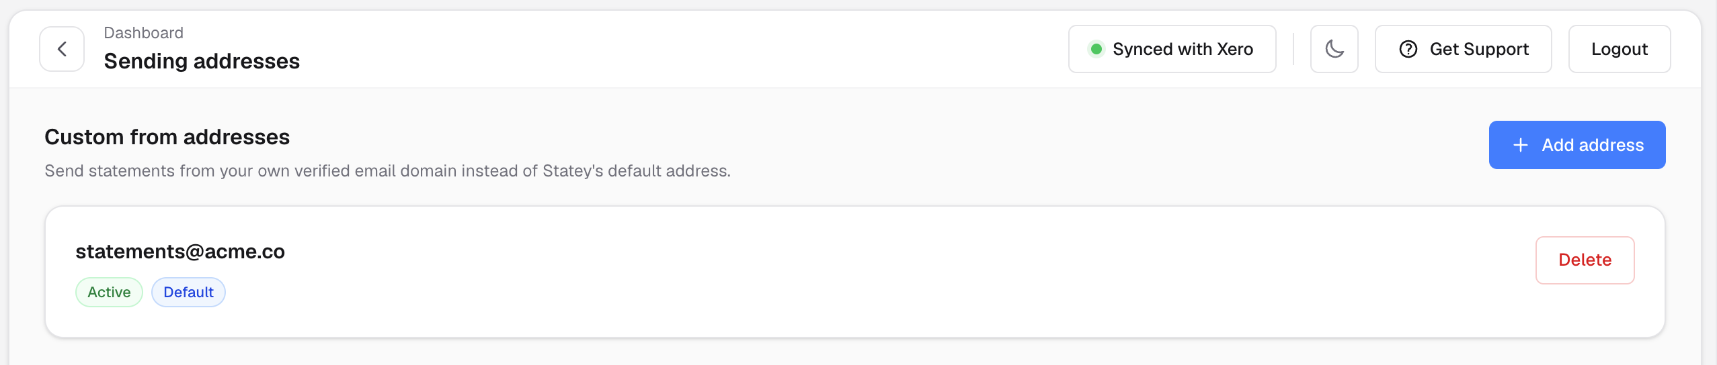Click the Active status badge
The width and height of the screenshot is (1717, 365).
(x=109, y=293)
